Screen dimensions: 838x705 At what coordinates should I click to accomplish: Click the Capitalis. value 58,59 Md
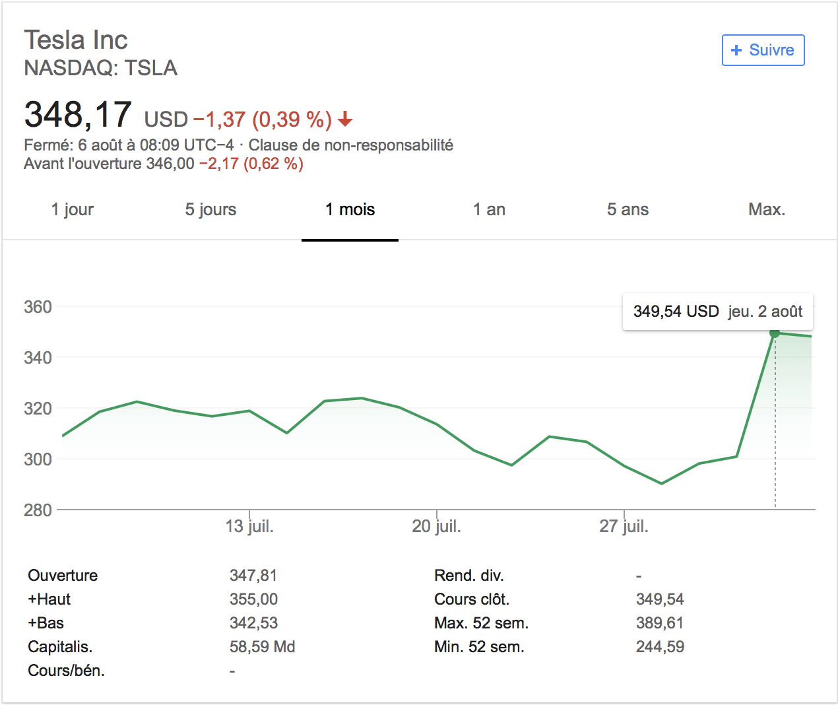(262, 647)
